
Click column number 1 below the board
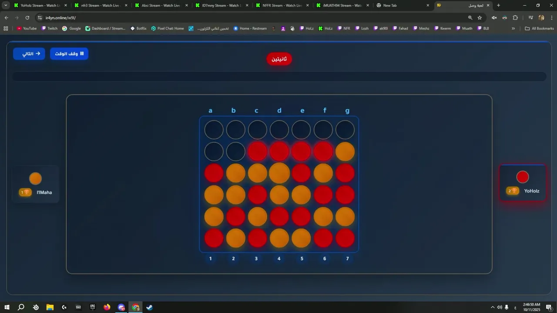click(211, 259)
